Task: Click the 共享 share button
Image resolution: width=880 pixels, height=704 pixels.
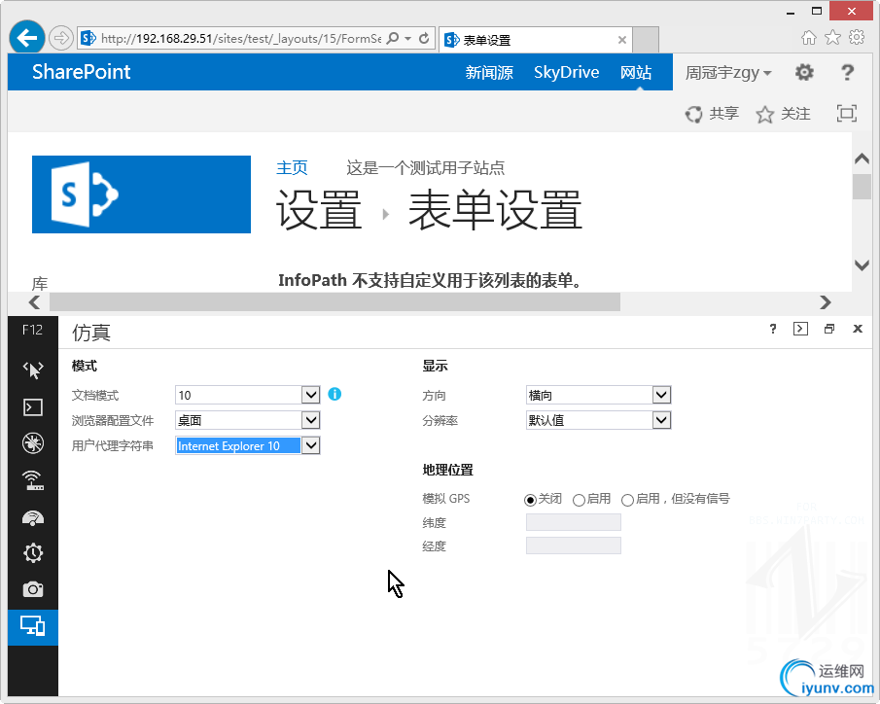Action: [x=712, y=114]
